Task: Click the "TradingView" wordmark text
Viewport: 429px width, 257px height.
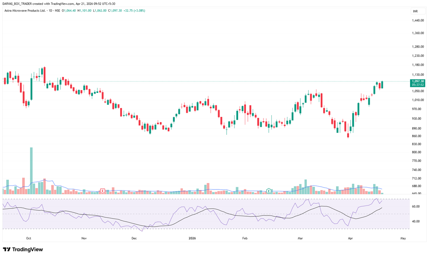Action: (27, 249)
